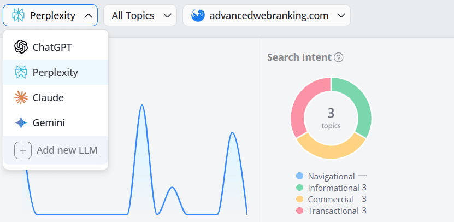Choose Claude from the LLM list
Viewport: 454px width, 222px height.
56,98
